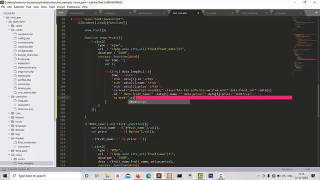Open the tab list dropdown arrow
Viewport: 320px width, 180px height.
click(316, 12)
